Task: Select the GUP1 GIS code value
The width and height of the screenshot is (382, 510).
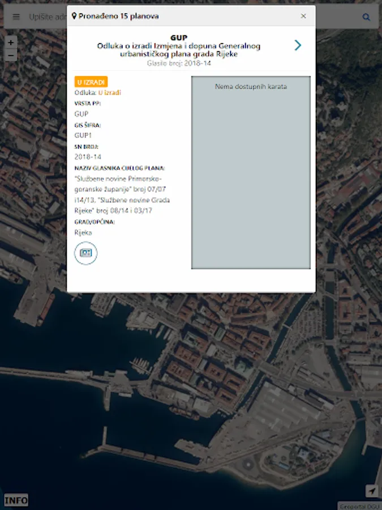Action: click(x=83, y=135)
